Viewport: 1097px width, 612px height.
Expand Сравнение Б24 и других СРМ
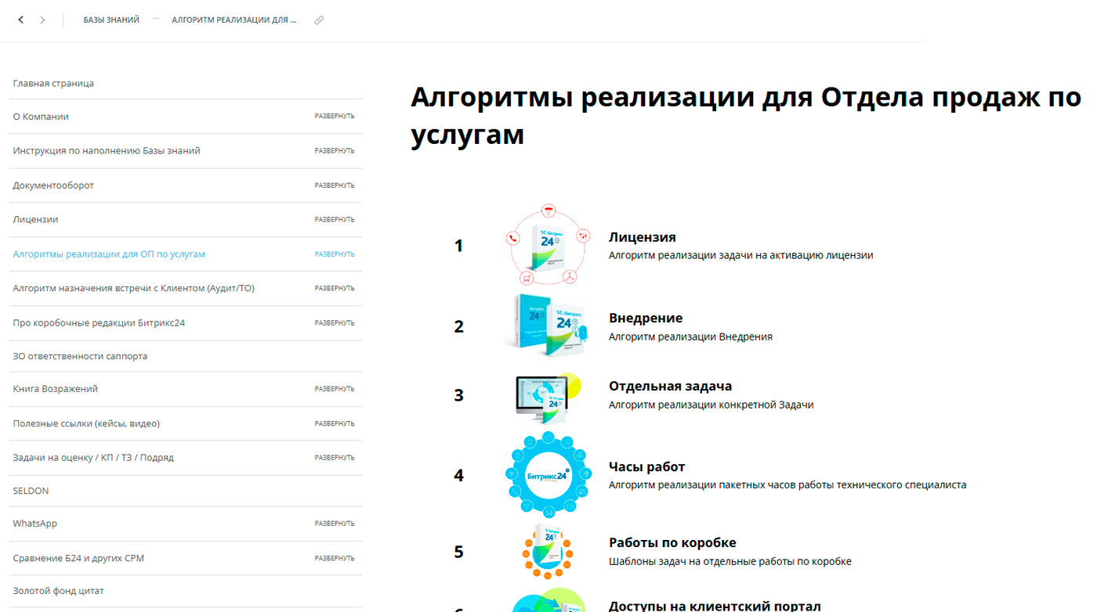[335, 558]
